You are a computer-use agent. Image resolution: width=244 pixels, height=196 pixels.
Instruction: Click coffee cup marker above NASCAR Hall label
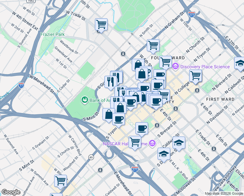tap(142, 128)
